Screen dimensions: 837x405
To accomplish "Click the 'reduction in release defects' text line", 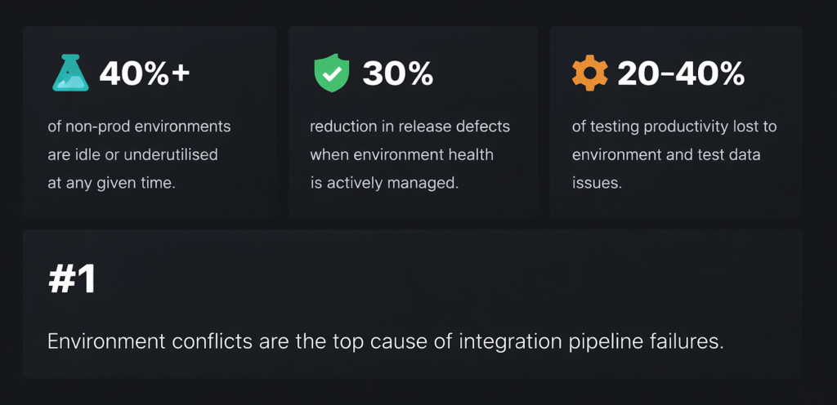I will [x=410, y=127].
